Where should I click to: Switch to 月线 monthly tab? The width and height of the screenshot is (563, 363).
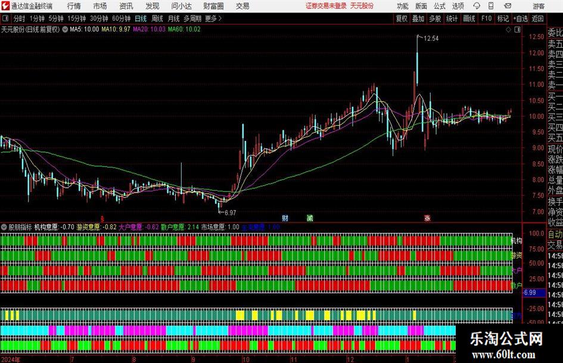[x=174, y=18]
